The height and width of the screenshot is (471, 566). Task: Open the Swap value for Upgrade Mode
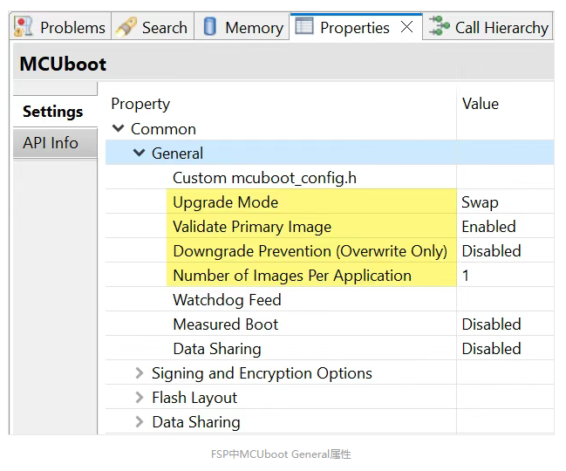tap(505, 202)
